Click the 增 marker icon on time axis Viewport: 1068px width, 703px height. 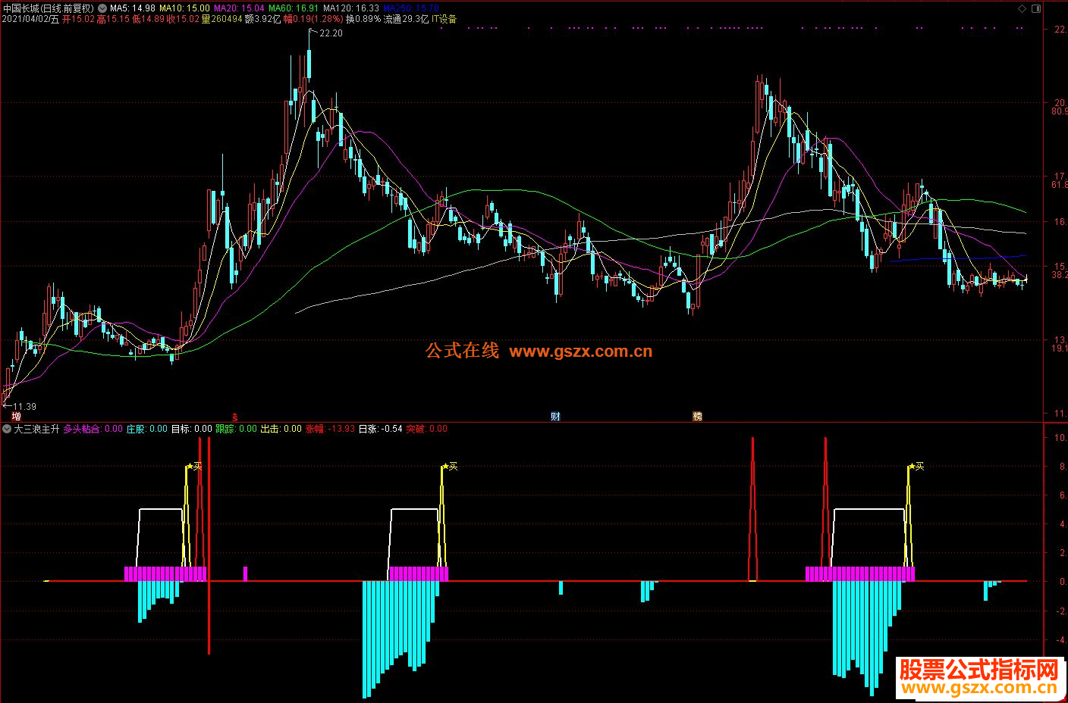(x=16, y=417)
